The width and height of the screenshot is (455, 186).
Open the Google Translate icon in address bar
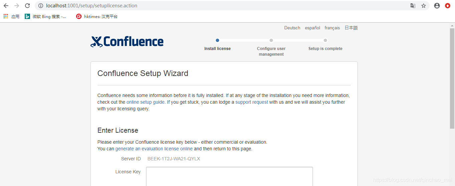tap(413, 6)
